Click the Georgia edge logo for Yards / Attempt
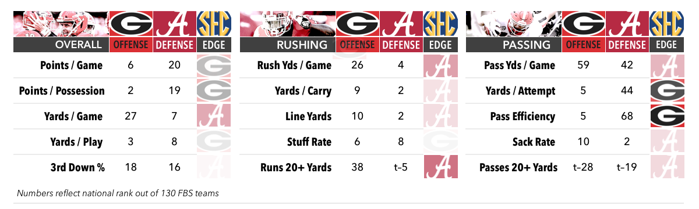699x209 pixels. tap(668, 91)
